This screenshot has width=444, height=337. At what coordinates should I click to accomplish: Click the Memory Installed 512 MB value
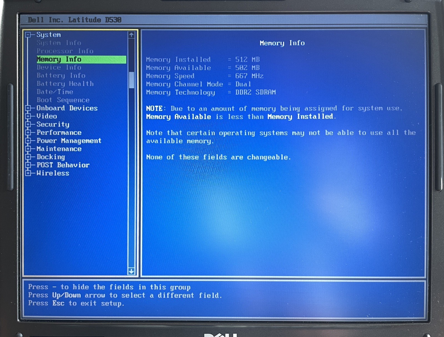(248, 60)
